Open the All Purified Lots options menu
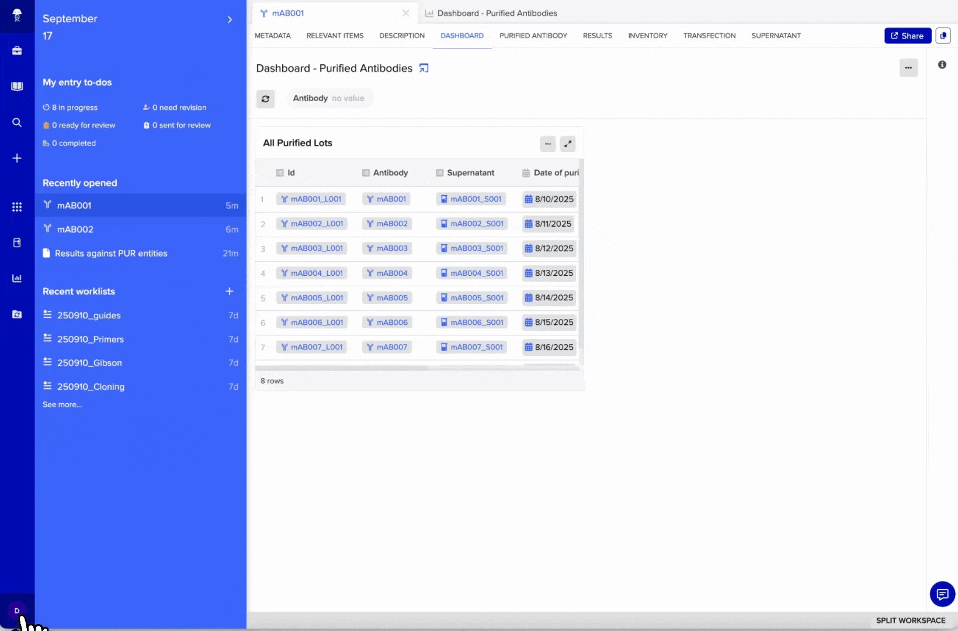Viewport: 958px width, 631px height. click(x=547, y=144)
